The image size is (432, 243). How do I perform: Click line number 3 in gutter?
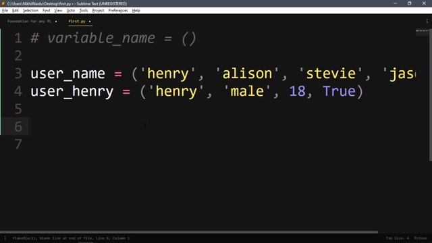pos(18,74)
